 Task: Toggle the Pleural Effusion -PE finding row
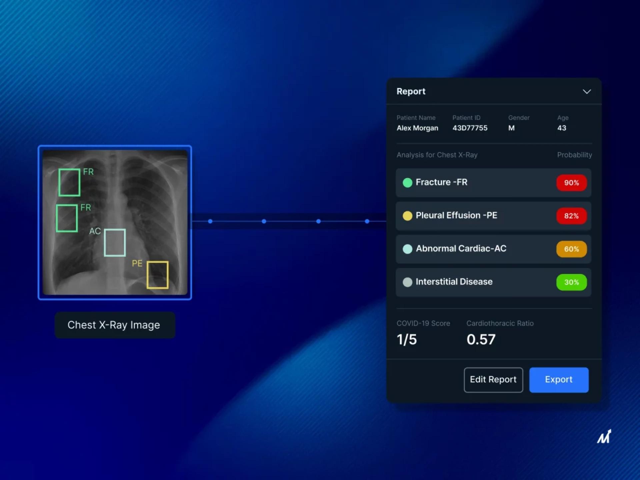click(x=483, y=216)
